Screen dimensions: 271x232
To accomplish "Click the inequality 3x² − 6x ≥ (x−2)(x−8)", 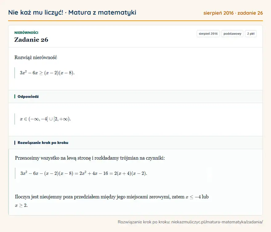I will 47,73.
